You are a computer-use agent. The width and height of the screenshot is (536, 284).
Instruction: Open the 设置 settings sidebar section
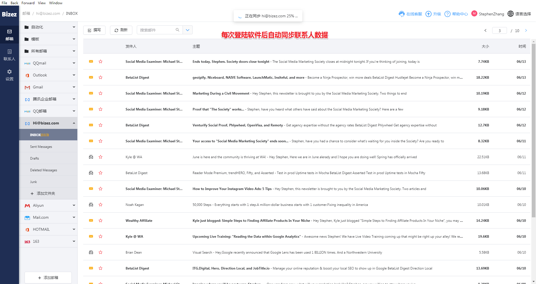pyautogui.click(x=9, y=75)
